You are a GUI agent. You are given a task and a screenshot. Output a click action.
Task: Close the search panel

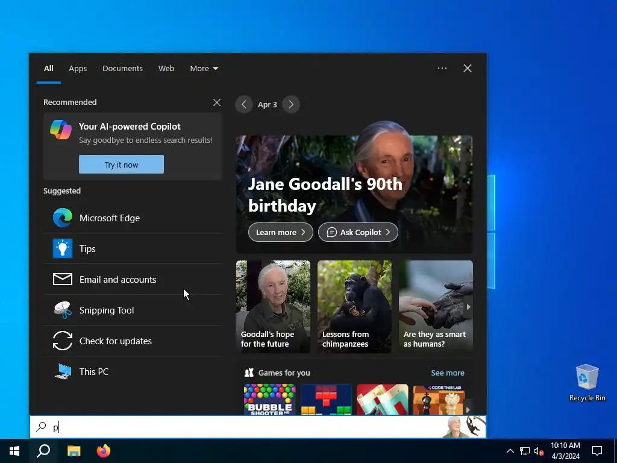click(468, 68)
